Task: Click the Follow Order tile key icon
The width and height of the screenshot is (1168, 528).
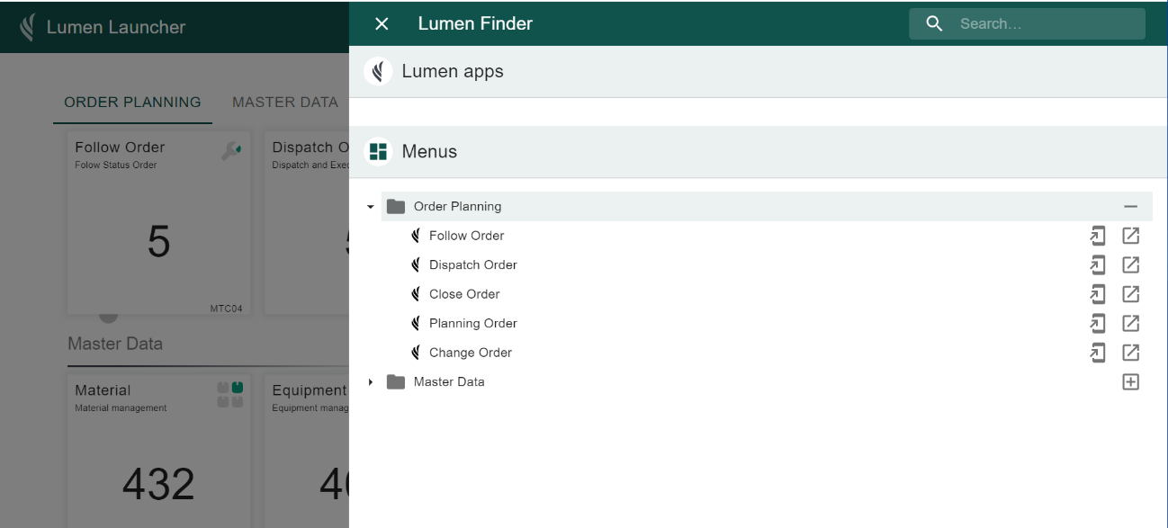Action: (x=230, y=151)
